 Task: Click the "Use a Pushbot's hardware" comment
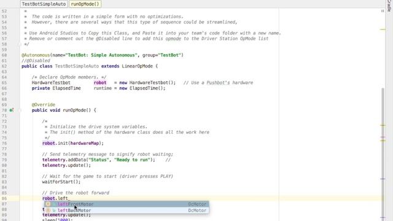pyautogui.click(x=218, y=83)
